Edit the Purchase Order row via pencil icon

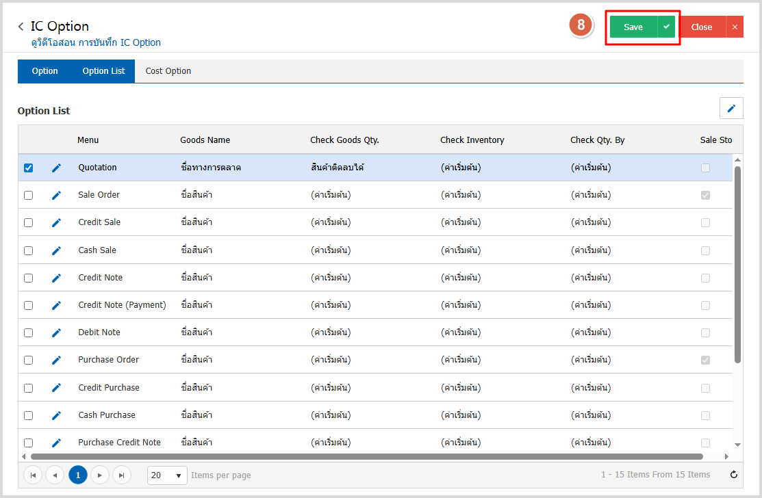[x=56, y=360]
